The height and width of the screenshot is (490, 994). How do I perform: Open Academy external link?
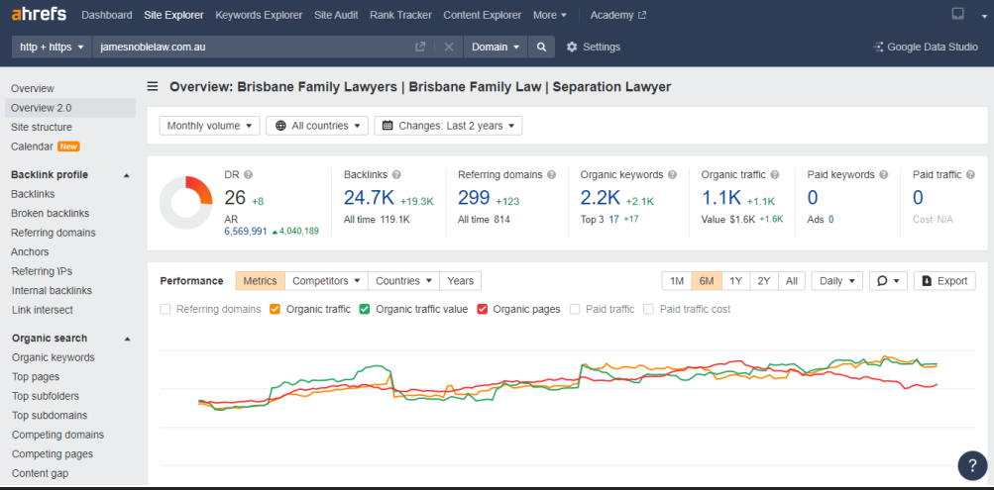coord(618,15)
